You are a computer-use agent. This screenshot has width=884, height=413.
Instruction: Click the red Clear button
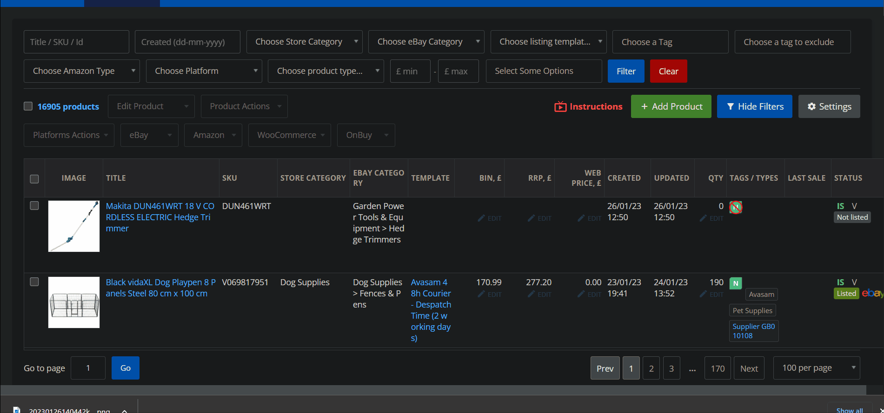click(x=668, y=71)
